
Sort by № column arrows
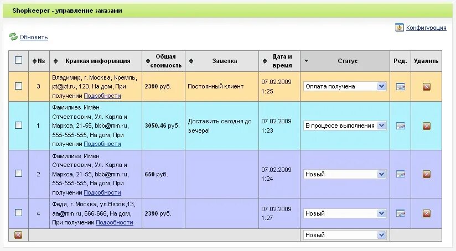(35, 61)
